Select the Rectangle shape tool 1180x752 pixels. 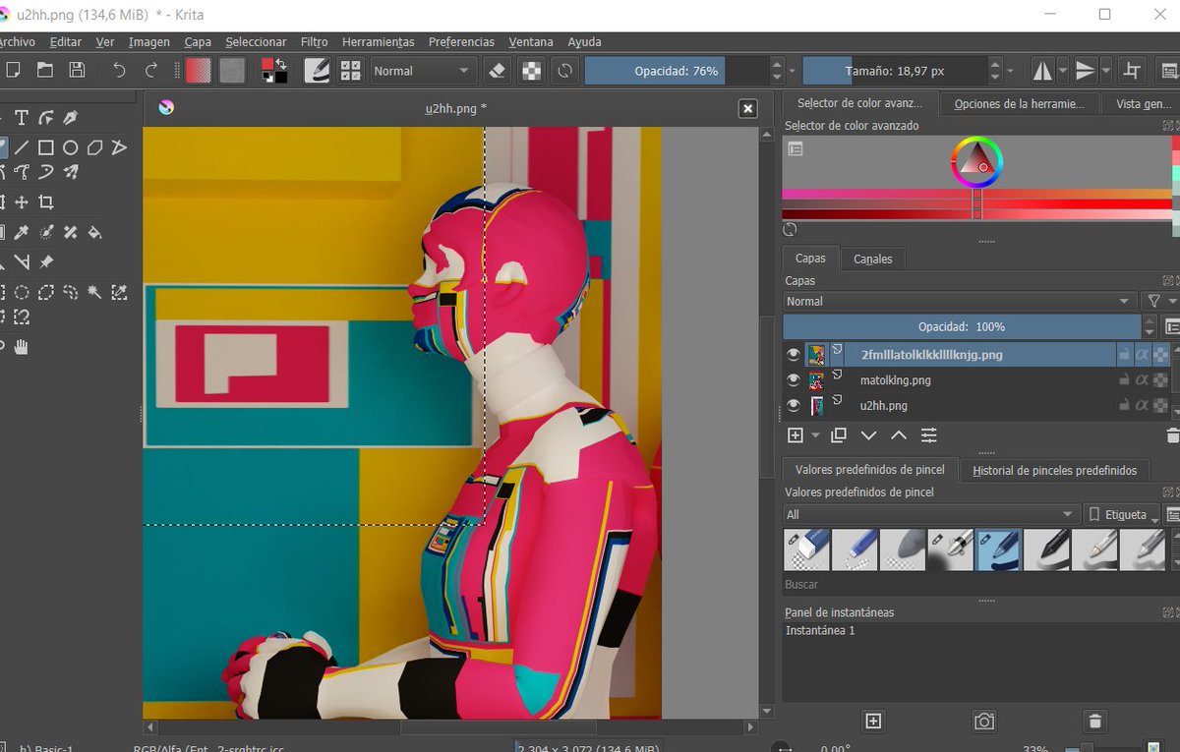[x=45, y=147]
